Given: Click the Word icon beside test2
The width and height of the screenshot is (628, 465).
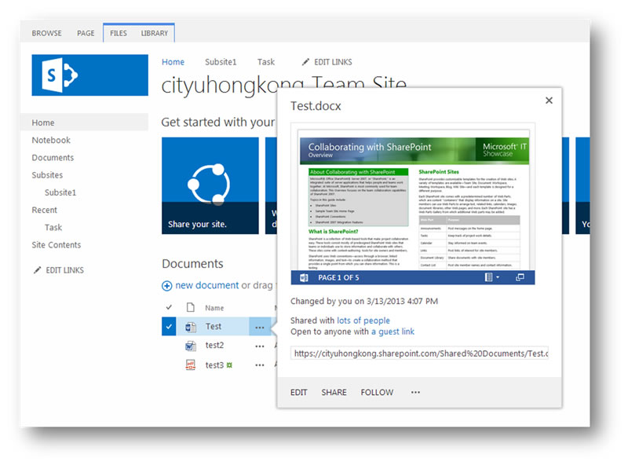Looking at the screenshot, I should [190, 346].
